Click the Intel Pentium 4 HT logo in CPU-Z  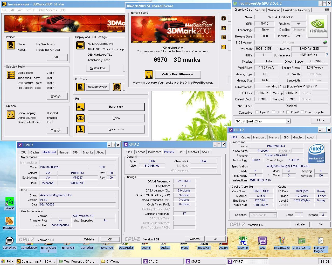click(x=316, y=153)
